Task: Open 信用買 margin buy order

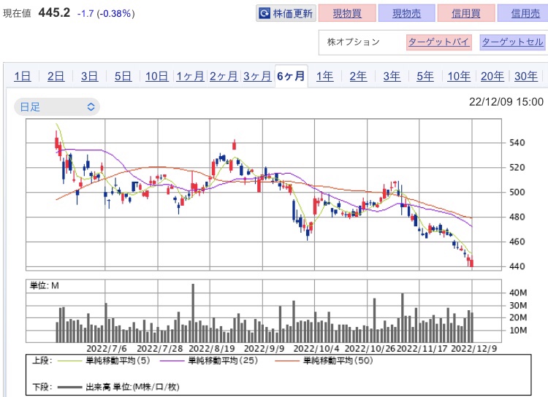Action: 466,13
